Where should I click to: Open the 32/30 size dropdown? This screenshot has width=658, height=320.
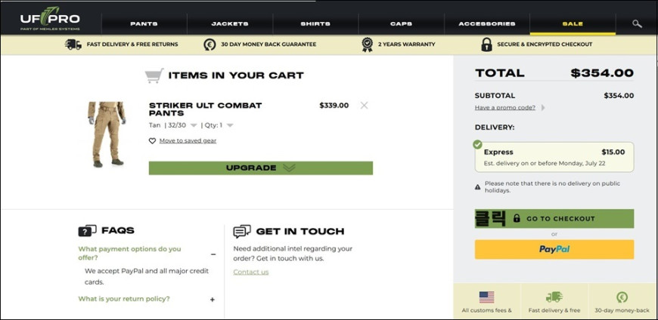pos(194,125)
